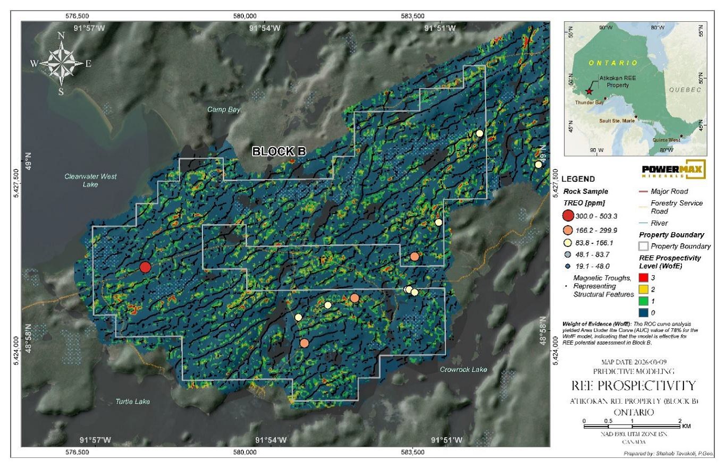Select the large red rock sample point on the map

(145, 267)
